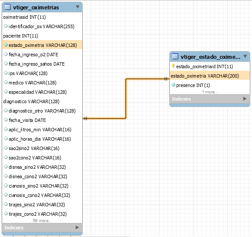Click the vtiger_oximetrias table icon
The width and height of the screenshot is (252, 237).
click(x=7, y=7)
